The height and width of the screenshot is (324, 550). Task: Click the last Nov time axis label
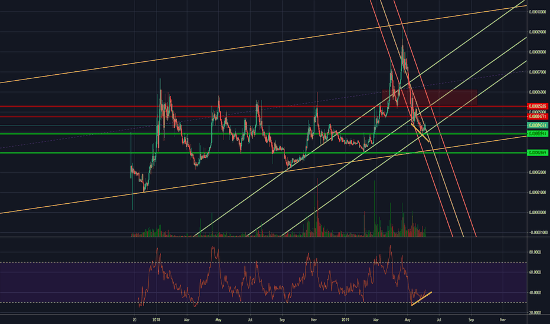[x=503, y=320]
